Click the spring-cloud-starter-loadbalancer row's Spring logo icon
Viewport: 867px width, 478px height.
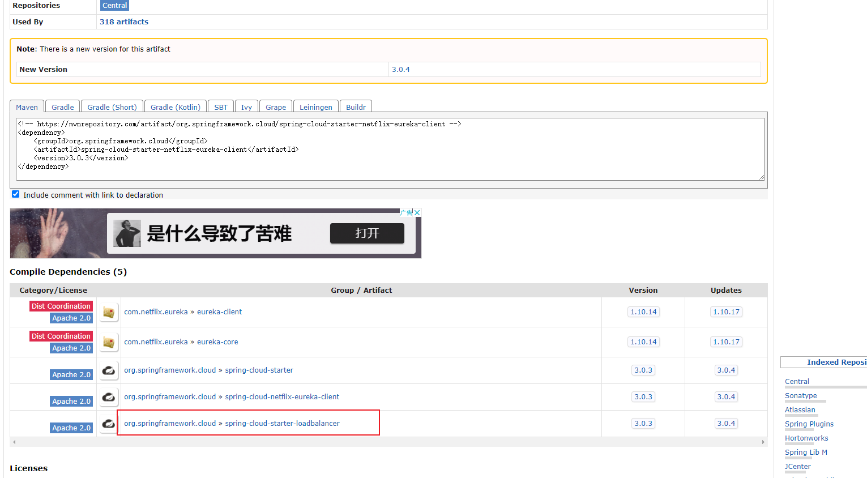coord(109,424)
